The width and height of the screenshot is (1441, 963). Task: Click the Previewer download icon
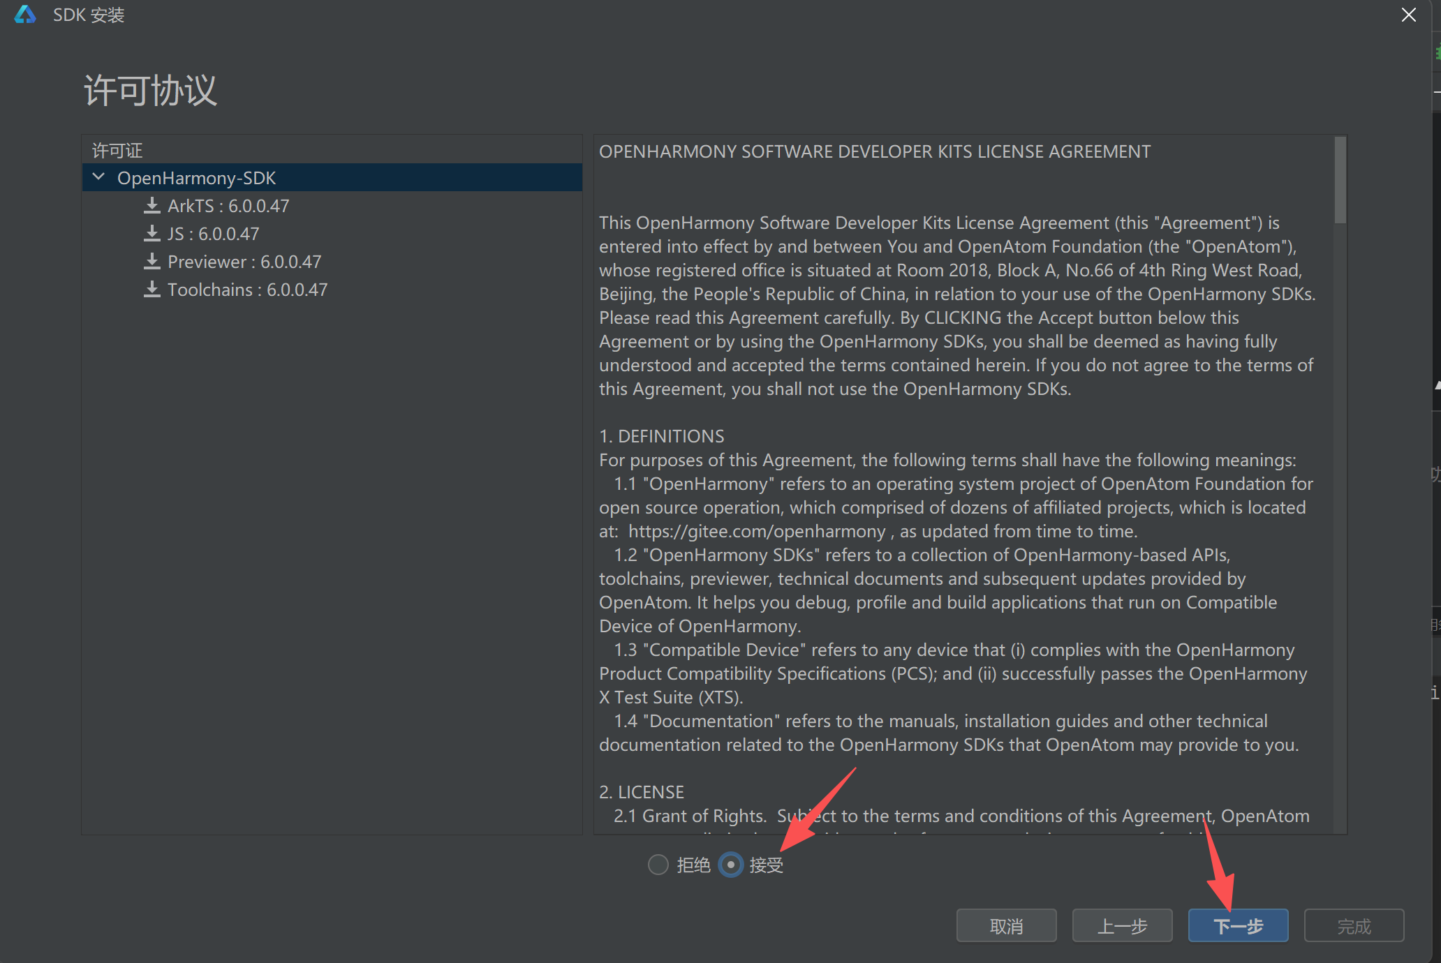pyautogui.click(x=152, y=262)
